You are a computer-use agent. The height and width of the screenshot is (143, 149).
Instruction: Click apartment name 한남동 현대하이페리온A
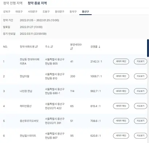point(29,61)
